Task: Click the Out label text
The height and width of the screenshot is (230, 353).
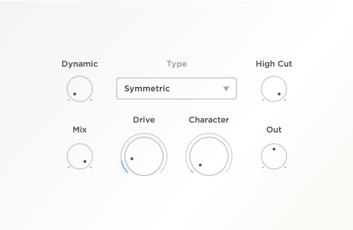Action: tap(274, 130)
